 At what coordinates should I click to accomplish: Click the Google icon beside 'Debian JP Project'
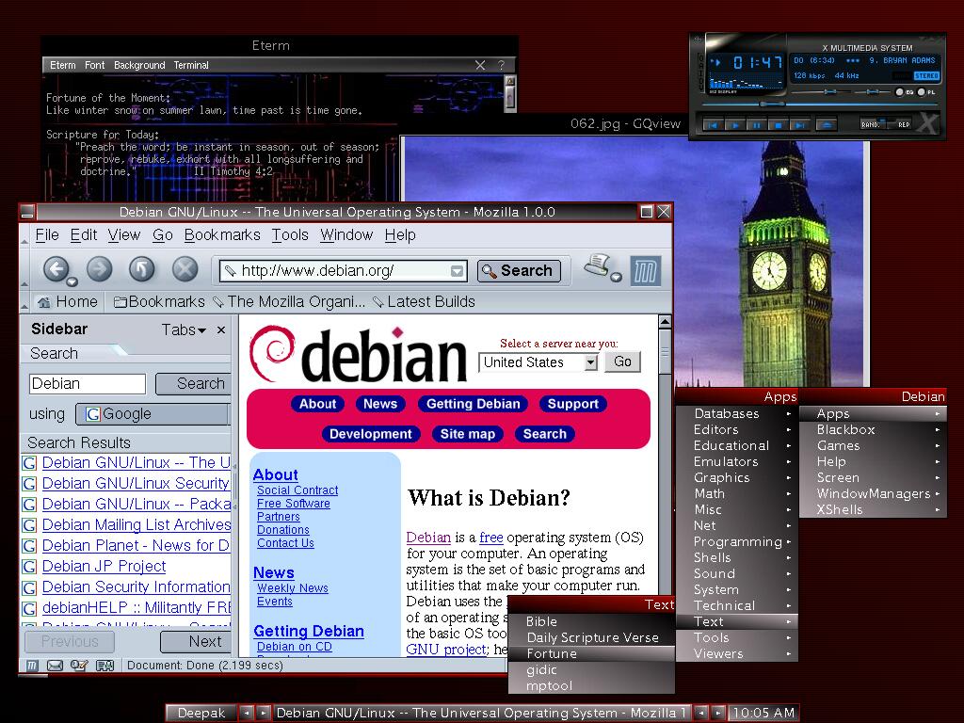29,566
